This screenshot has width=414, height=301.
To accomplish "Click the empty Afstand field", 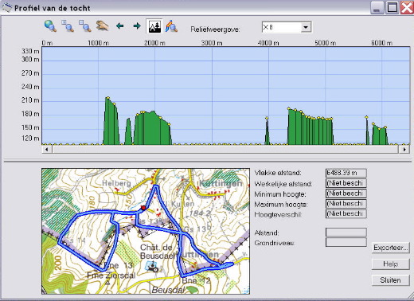I will [346, 233].
